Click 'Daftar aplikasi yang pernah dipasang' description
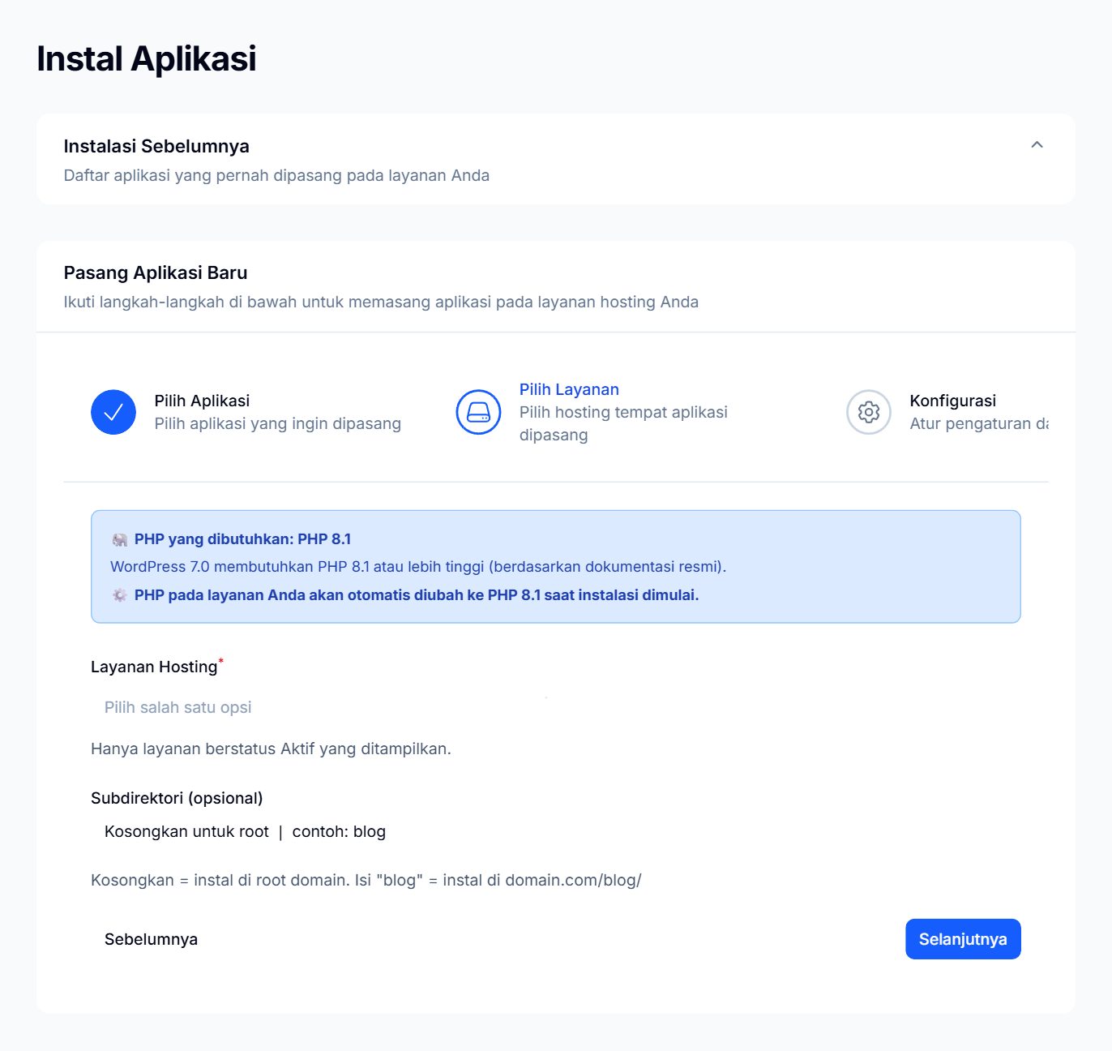Viewport: 1112px width, 1051px height. tap(276, 175)
